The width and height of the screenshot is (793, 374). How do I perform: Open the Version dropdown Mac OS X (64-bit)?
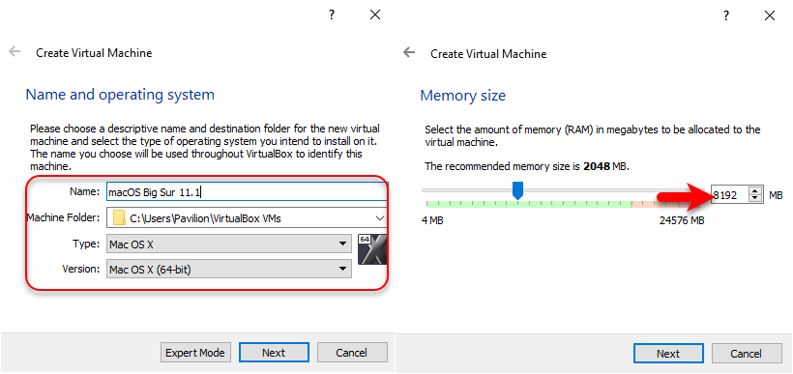click(x=229, y=269)
